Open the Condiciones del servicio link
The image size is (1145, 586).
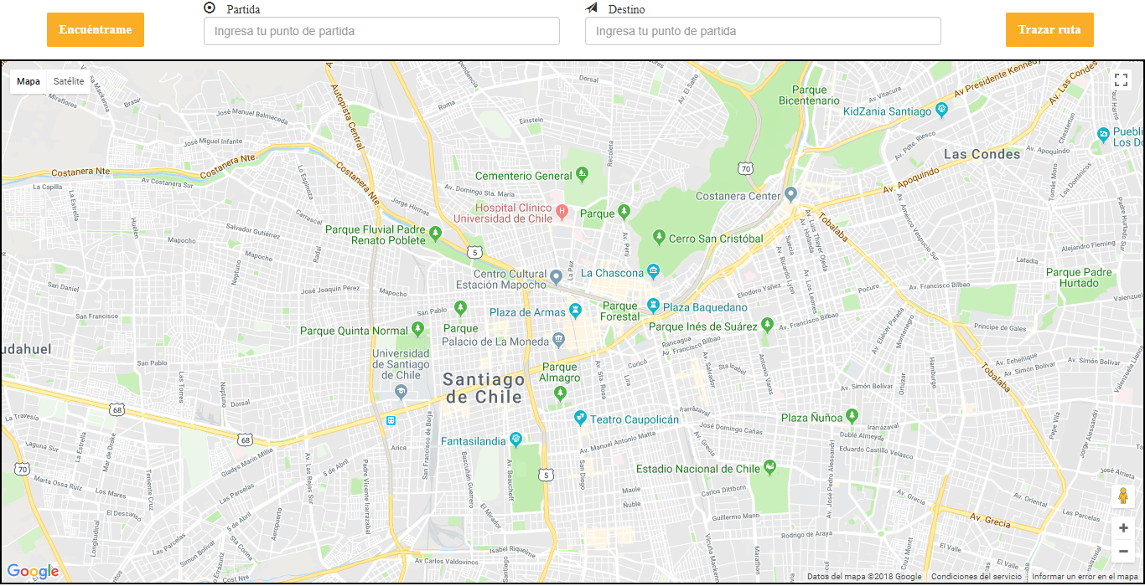point(976,577)
